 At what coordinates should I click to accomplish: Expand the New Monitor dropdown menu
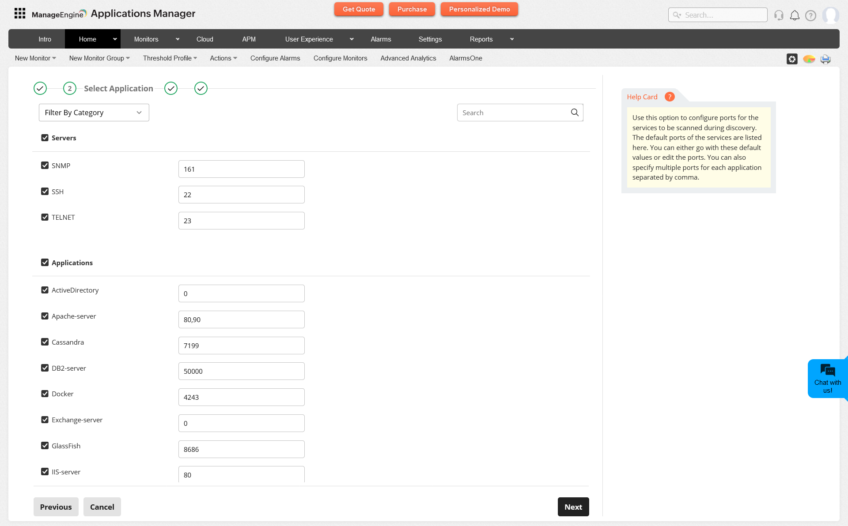click(x=35, y=58)
